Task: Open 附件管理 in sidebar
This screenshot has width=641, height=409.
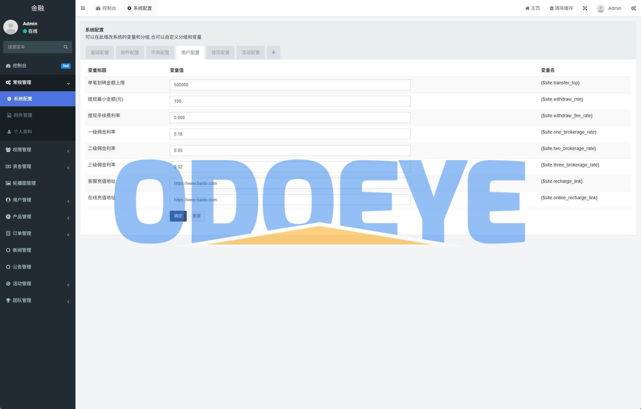Action: tap(23, 115)
